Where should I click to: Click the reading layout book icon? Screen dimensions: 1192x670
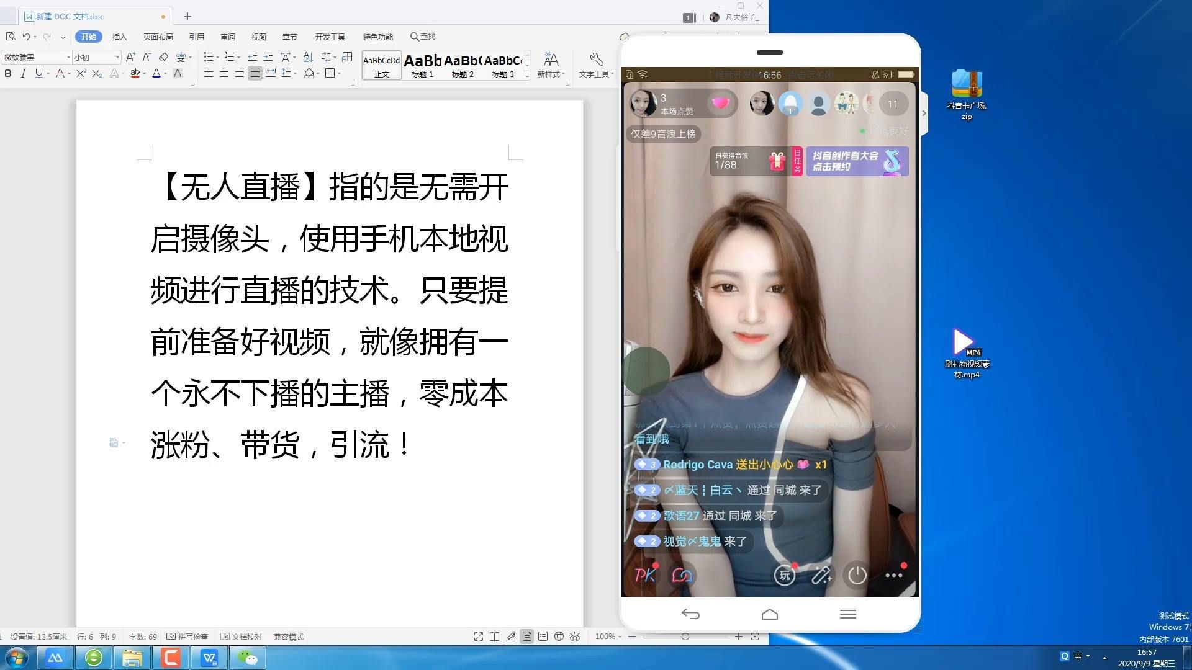click(x=495, y=636)
